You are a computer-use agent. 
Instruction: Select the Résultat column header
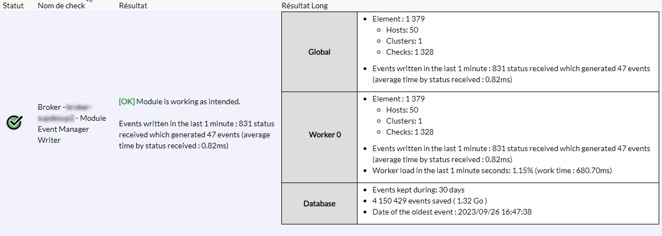point(133,6)
